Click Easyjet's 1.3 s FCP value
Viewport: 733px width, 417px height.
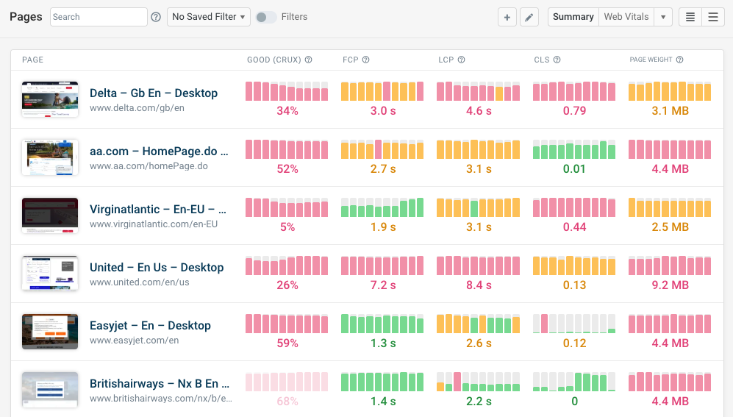[383, 343]
